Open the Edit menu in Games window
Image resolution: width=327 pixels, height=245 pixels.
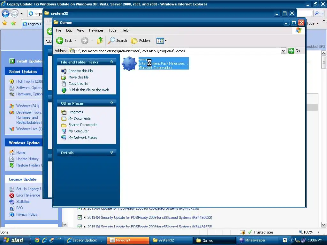tap(69, 30)
